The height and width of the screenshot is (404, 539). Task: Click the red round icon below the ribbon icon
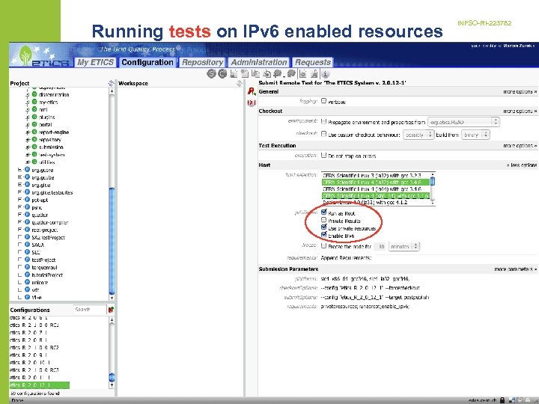[x=252, y=102]
